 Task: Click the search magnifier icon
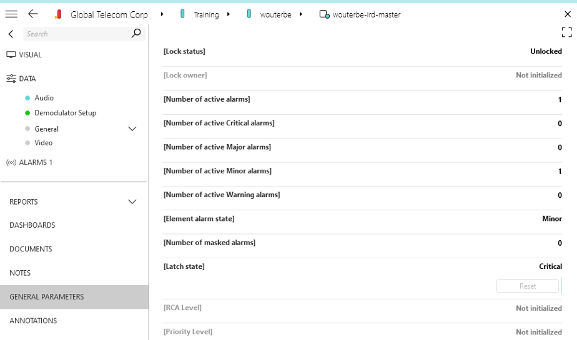(x=136, y=34)
